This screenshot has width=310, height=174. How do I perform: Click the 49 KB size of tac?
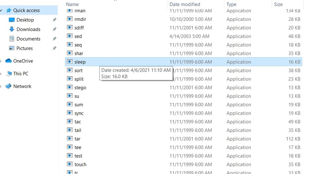(x=294, y=122)
